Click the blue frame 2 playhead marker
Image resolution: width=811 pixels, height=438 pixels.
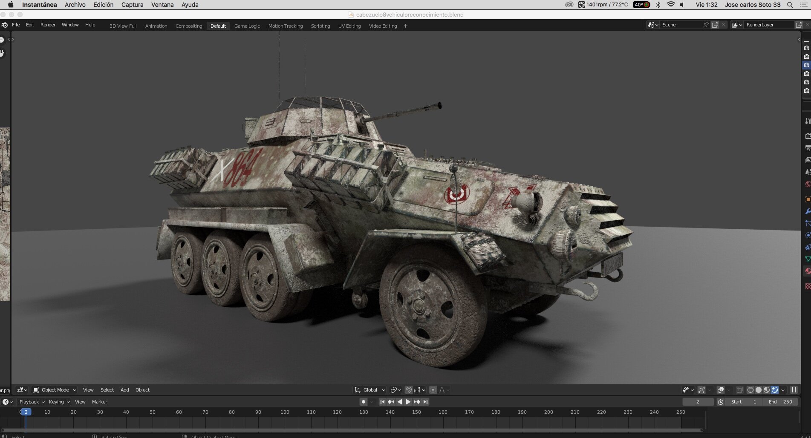[26, 412]
